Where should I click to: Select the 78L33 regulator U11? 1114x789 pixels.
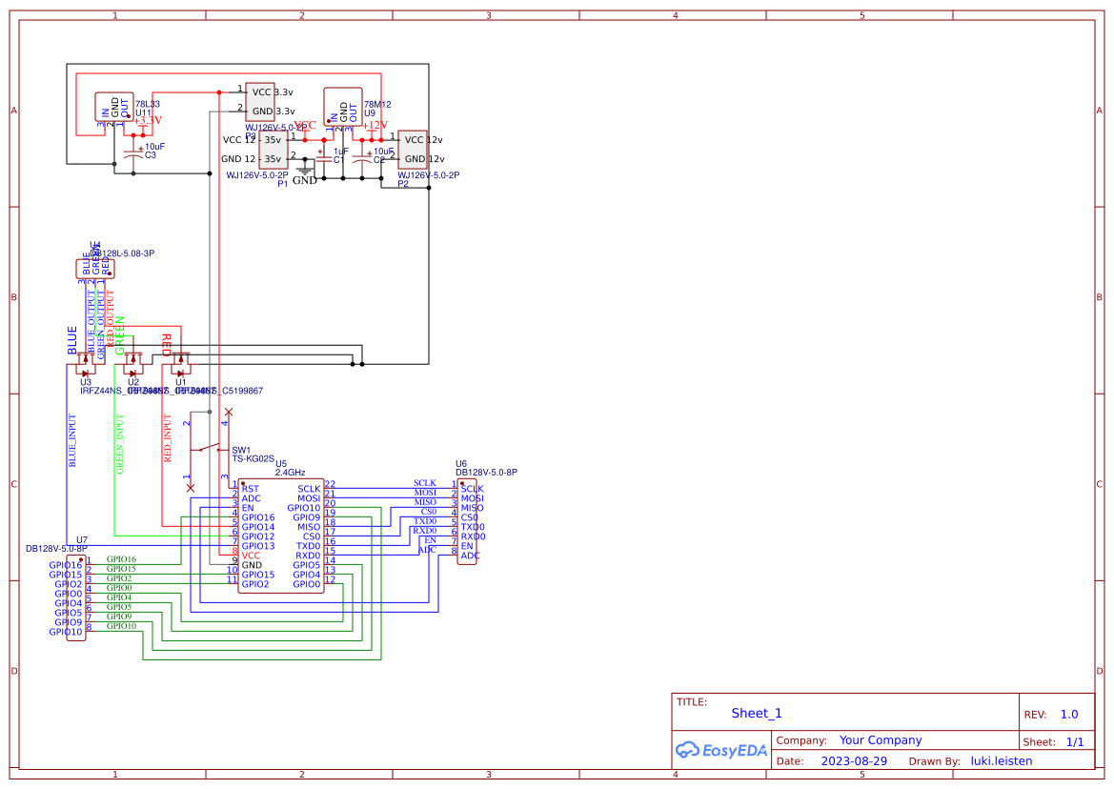tap(114, 108)
